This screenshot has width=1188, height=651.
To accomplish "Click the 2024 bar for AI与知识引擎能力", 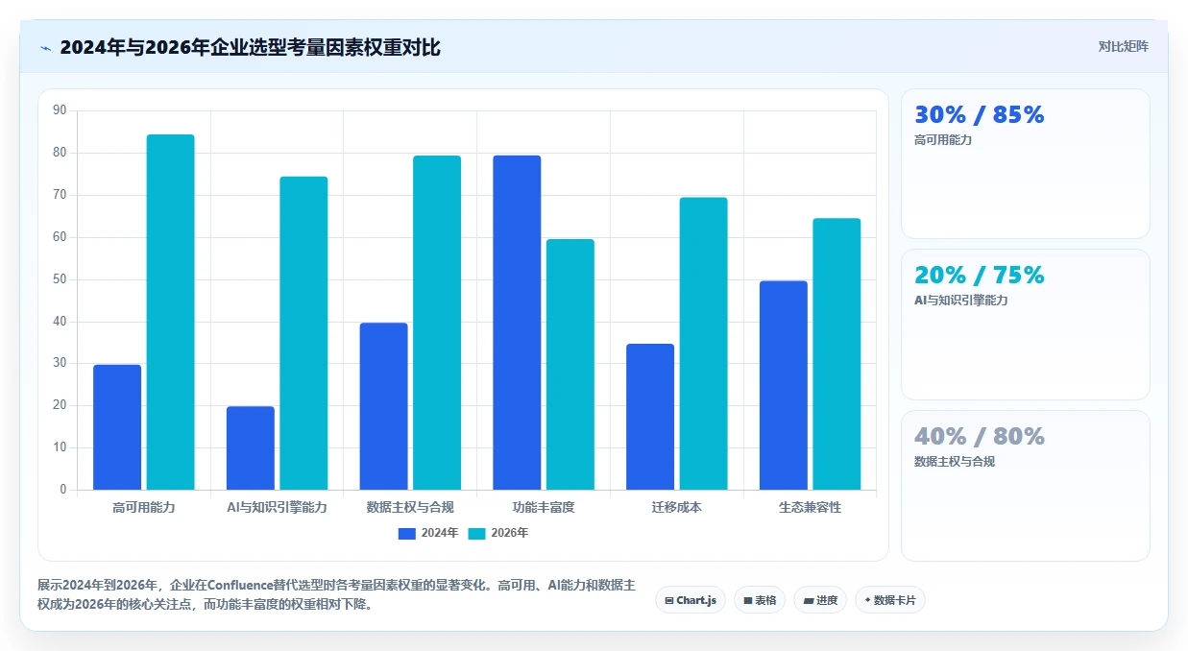I will pyautogui.click(x=251, y=448).
